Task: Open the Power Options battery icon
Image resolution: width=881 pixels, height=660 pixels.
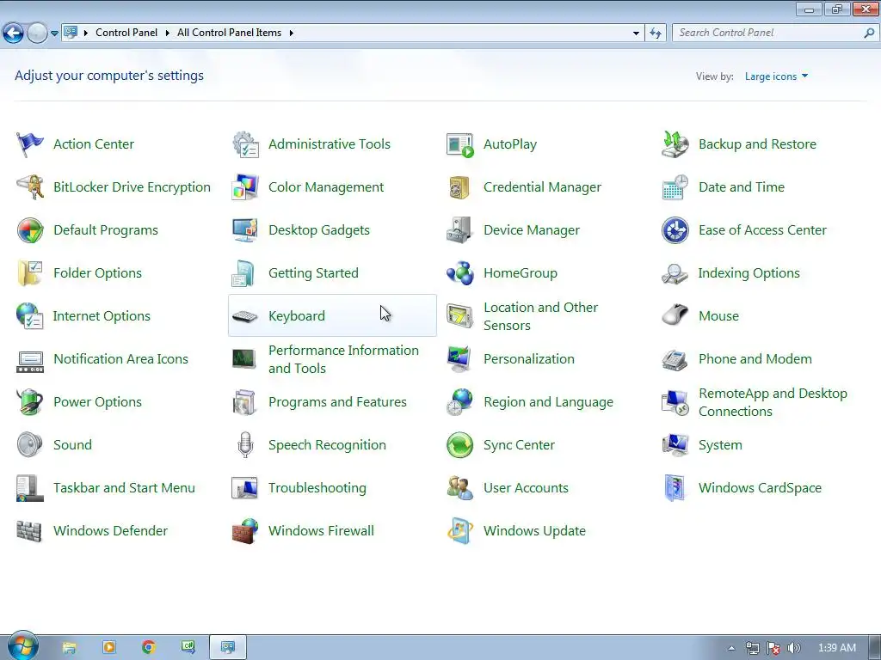Action: [30, 402]
